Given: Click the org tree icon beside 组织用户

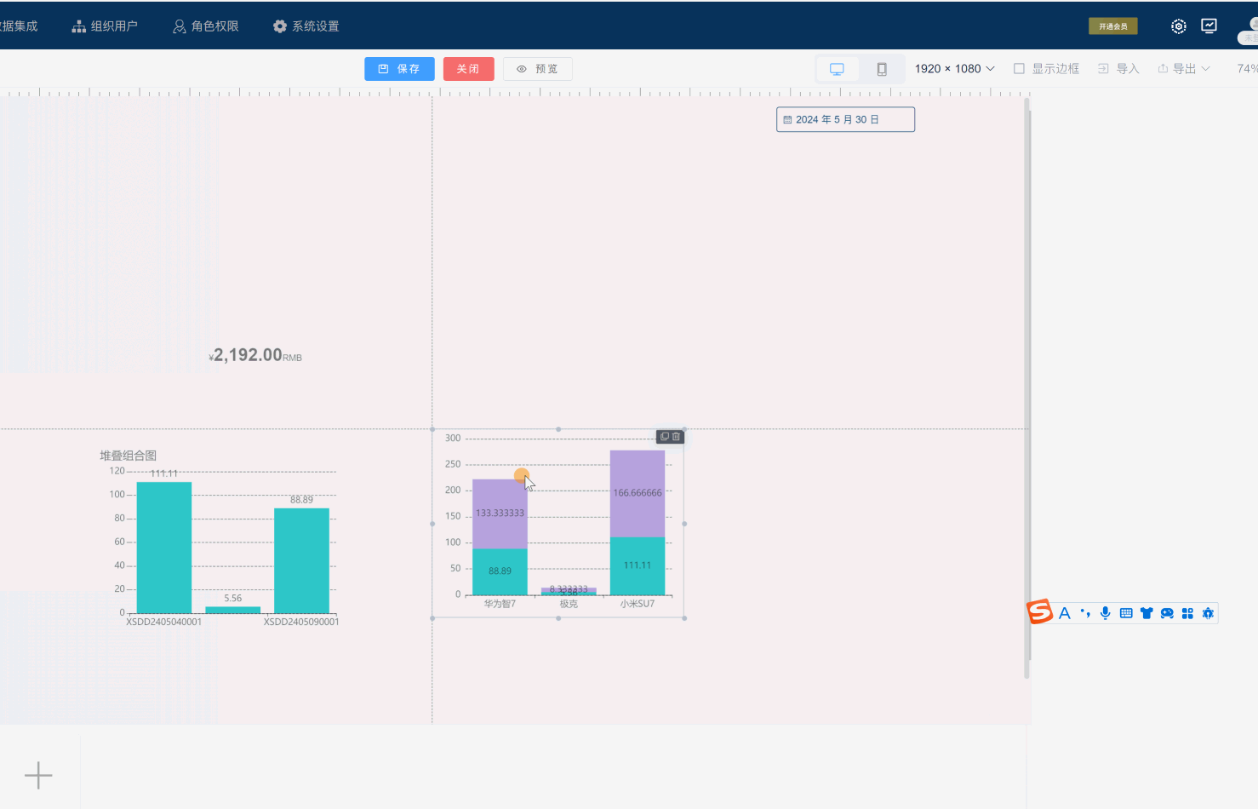Looking at the screenshot, I should tap(79, 26).
